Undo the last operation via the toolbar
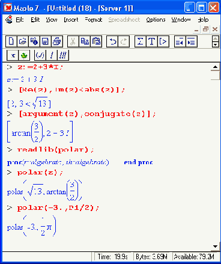221x264 pixels. [112, 41]
